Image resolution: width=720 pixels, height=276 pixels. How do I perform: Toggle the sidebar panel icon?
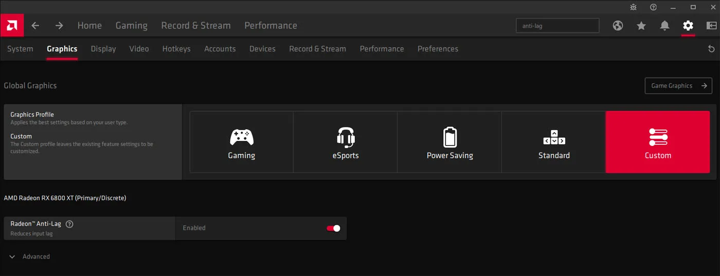click(711, 26)
